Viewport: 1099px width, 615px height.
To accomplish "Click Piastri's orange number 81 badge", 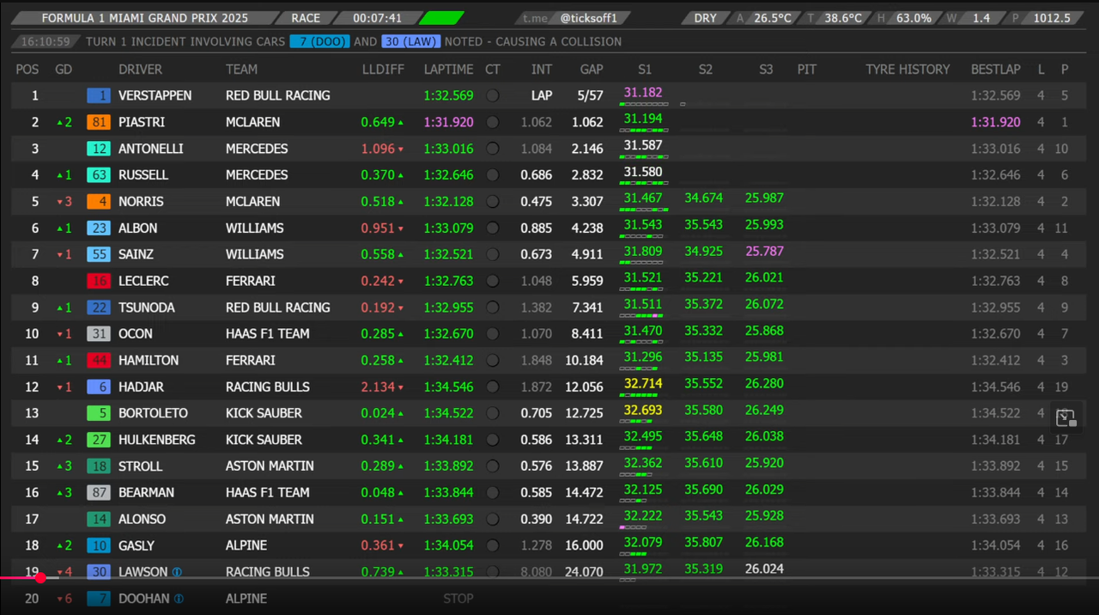I will 99,123.
